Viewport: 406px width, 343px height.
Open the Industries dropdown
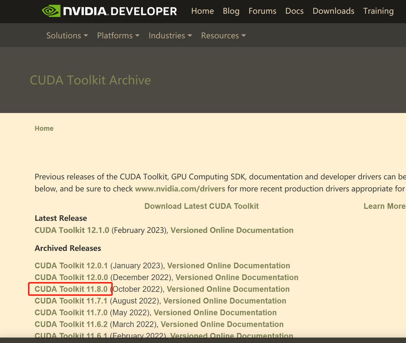tap(170, 36)
